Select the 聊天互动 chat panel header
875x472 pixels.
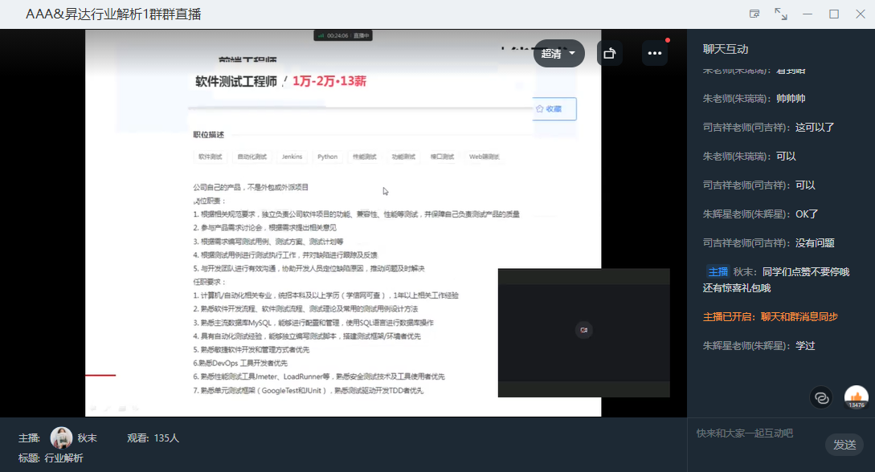[x=726, y=50]
